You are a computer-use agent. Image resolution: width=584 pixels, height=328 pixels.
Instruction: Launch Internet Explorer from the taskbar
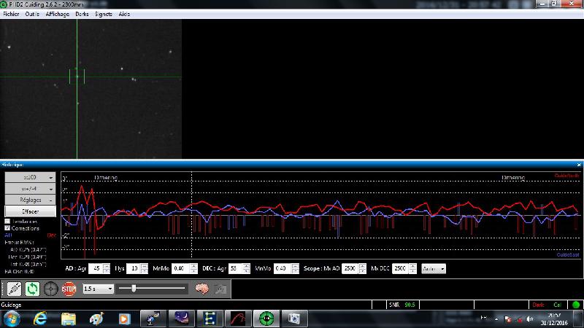(40, 319)
